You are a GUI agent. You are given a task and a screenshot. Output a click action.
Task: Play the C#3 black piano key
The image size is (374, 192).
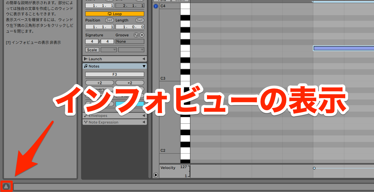(x=185, y=72)
